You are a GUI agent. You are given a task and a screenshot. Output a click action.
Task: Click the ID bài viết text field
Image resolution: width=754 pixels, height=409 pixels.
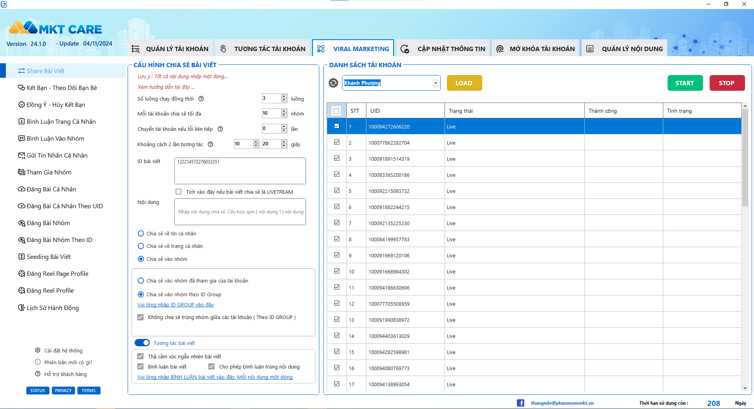(x=240, y=171)
